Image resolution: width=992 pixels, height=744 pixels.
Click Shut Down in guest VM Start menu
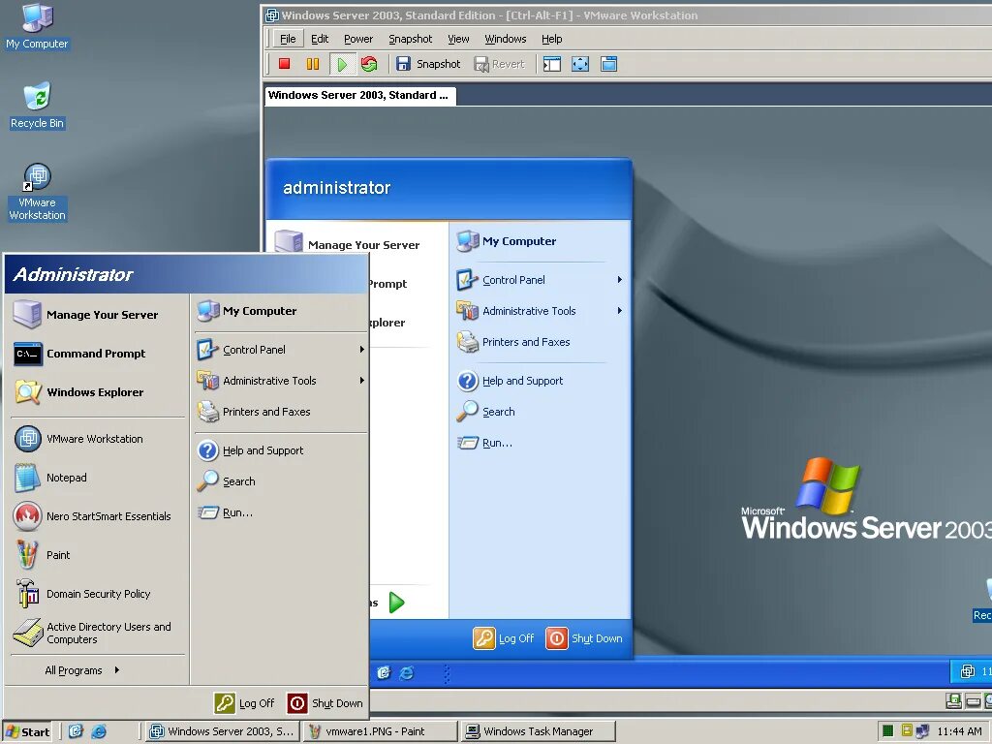[x=584, y=638]
